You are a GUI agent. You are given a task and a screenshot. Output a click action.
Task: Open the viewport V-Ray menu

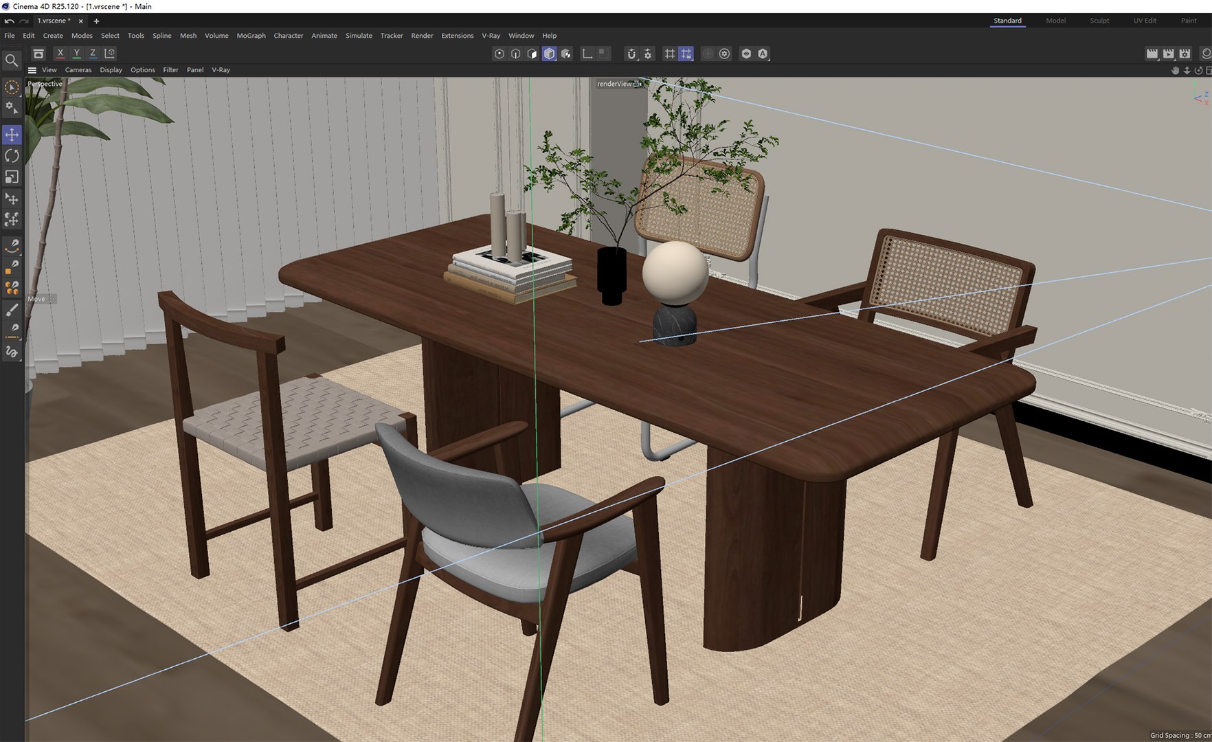pos(221,70)
